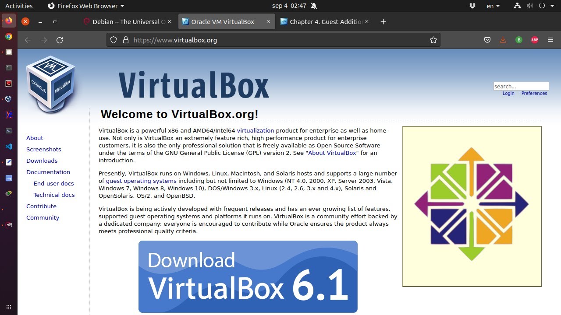
Task: Open System Monitor in the dock
Action: coord(9,131)
